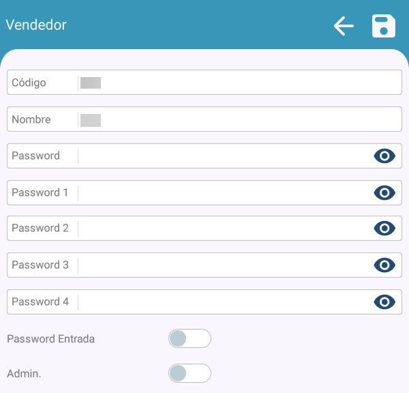Screen dimensions: 409x393
Task: Click the Vendedor header title
Action: click(x=36, y=25)
